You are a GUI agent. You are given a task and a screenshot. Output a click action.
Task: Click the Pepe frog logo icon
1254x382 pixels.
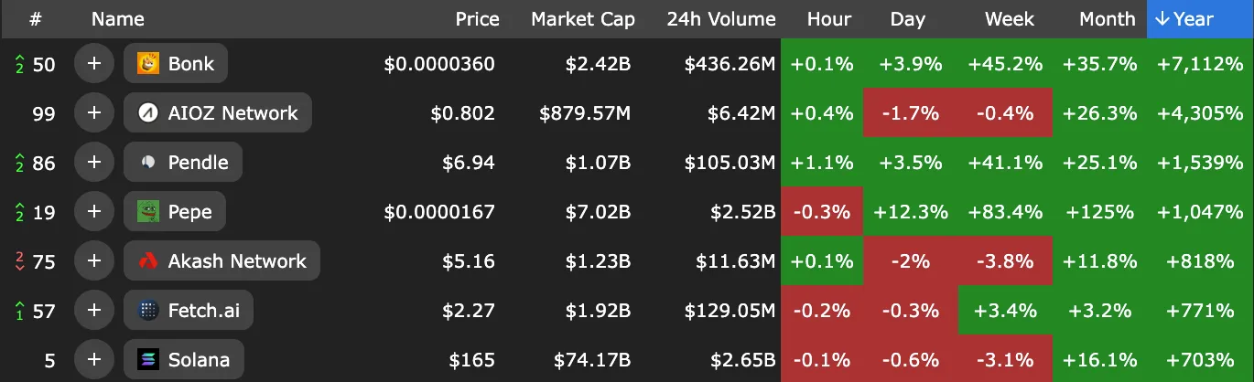(148, 212)
